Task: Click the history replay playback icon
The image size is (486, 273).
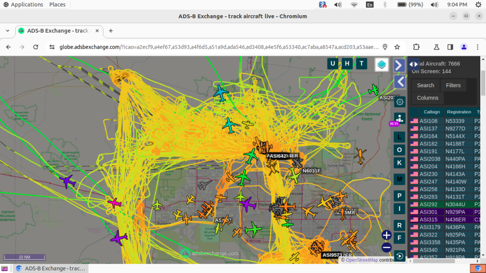Action: (x=400, y=256)
